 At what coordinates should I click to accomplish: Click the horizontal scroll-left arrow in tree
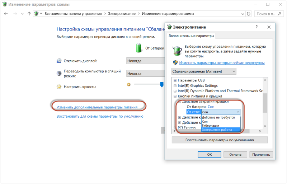(174, 131)
